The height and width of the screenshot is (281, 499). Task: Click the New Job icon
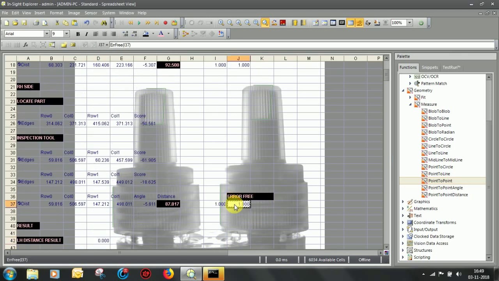pos(6,23)
